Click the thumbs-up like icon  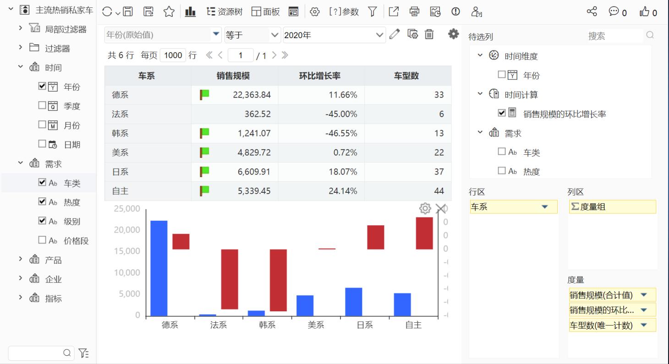645,12
